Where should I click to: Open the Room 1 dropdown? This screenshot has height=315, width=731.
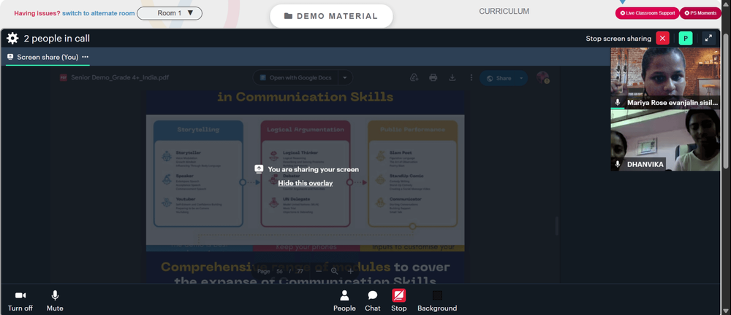(x=170, y=13)
